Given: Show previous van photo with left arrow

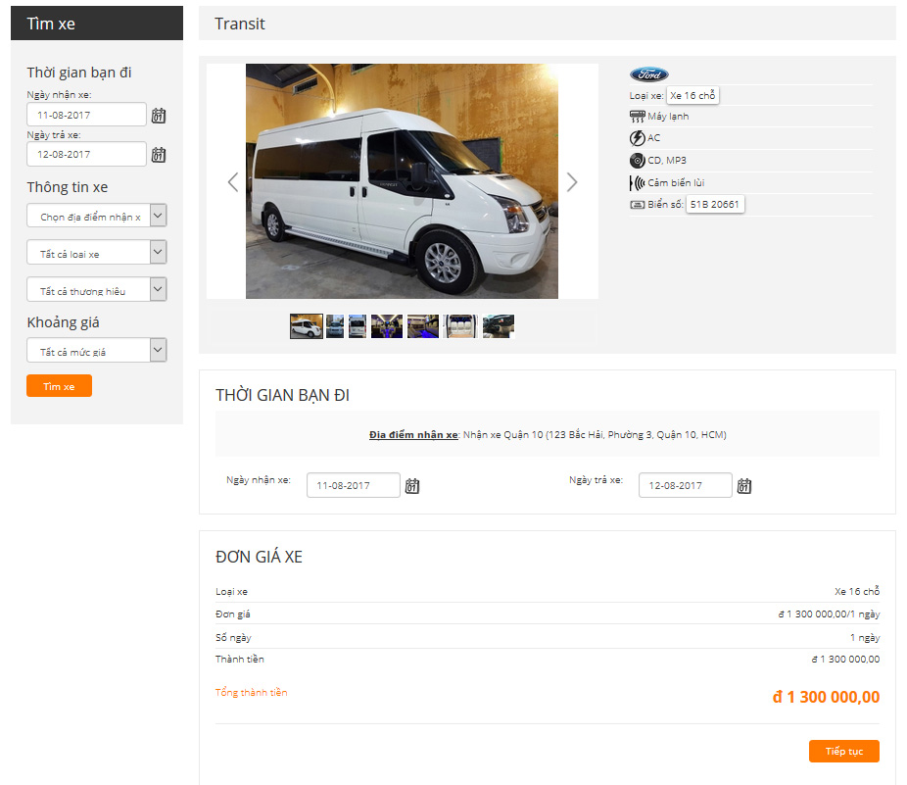Looking at the screenshot, I should [x=233, y=182].
